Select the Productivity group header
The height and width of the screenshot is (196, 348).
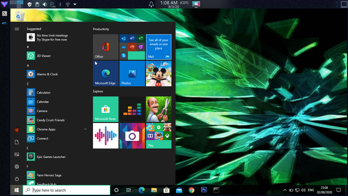point(101,29)
